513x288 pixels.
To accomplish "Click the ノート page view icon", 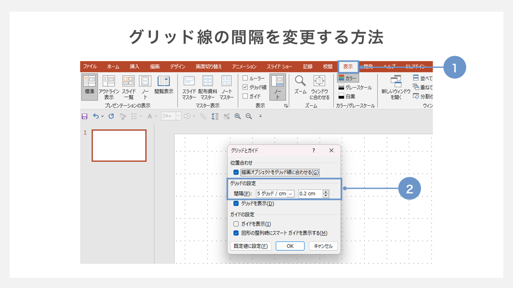I will coord(145,87).
